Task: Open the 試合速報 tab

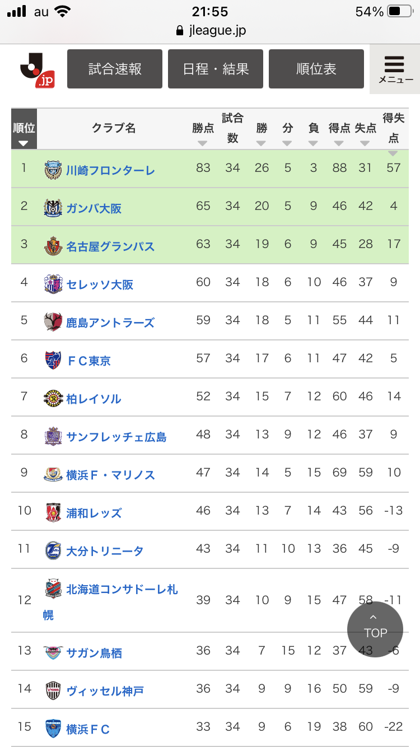Action: [115, 69]
